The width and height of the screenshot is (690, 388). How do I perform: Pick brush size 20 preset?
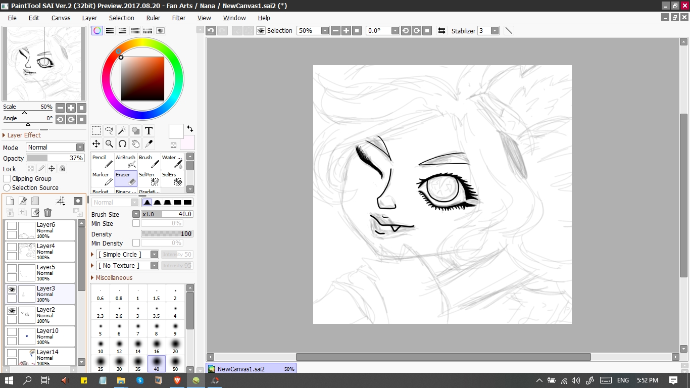(x=175, y=346)
